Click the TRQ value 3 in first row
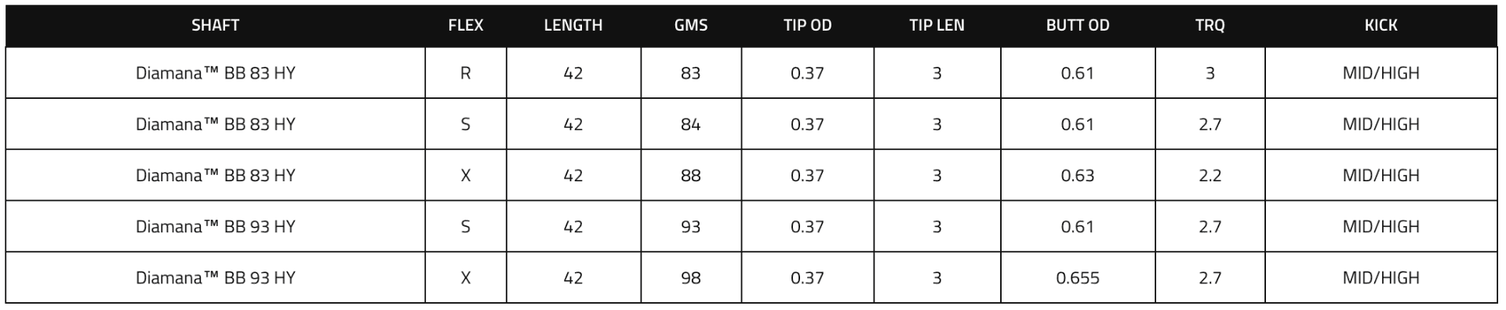 [x=1210, y=73]
